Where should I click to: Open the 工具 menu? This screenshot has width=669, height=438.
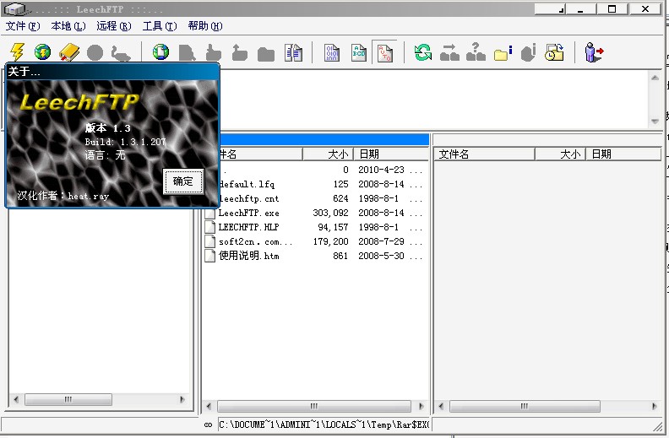point(160,26)
